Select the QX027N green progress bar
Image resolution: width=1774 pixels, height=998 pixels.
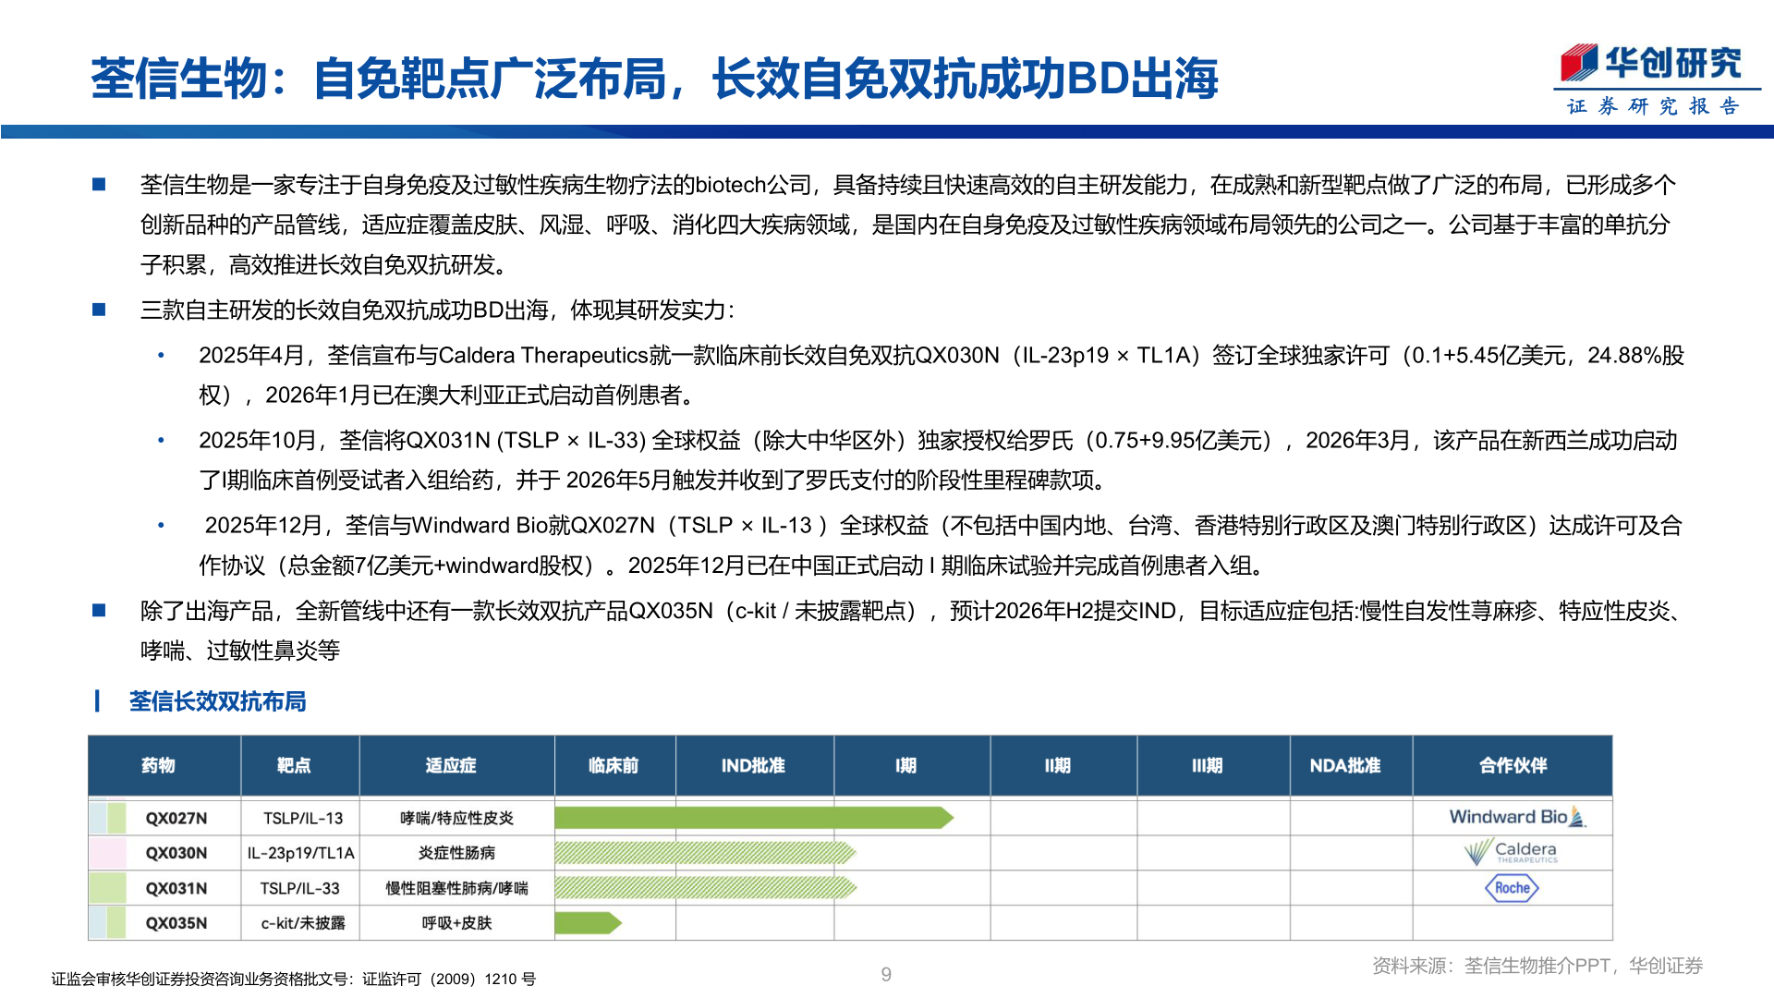tap(754, 817)
